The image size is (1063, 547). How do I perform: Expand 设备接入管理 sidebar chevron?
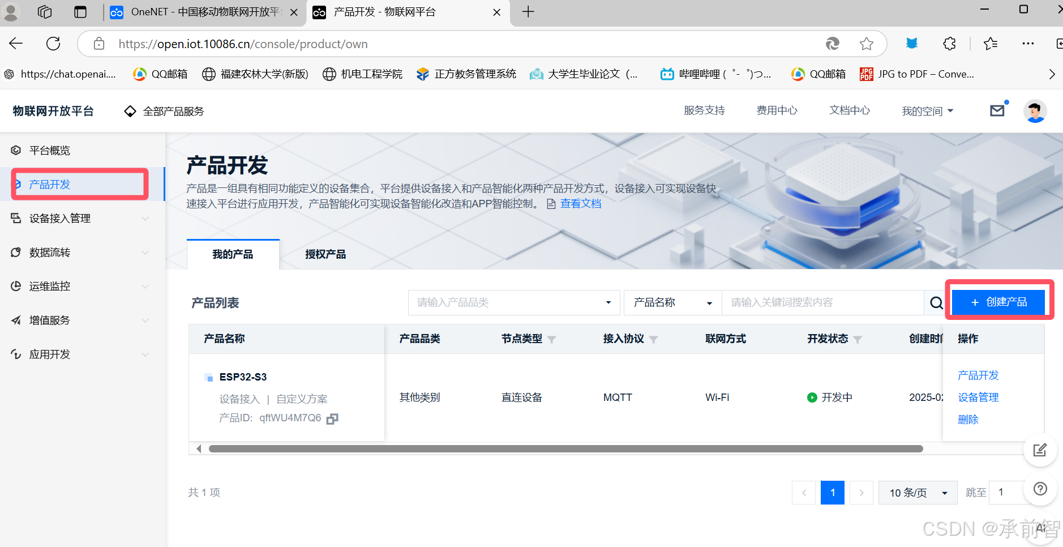pyautogui.click(x=145, y=219)
